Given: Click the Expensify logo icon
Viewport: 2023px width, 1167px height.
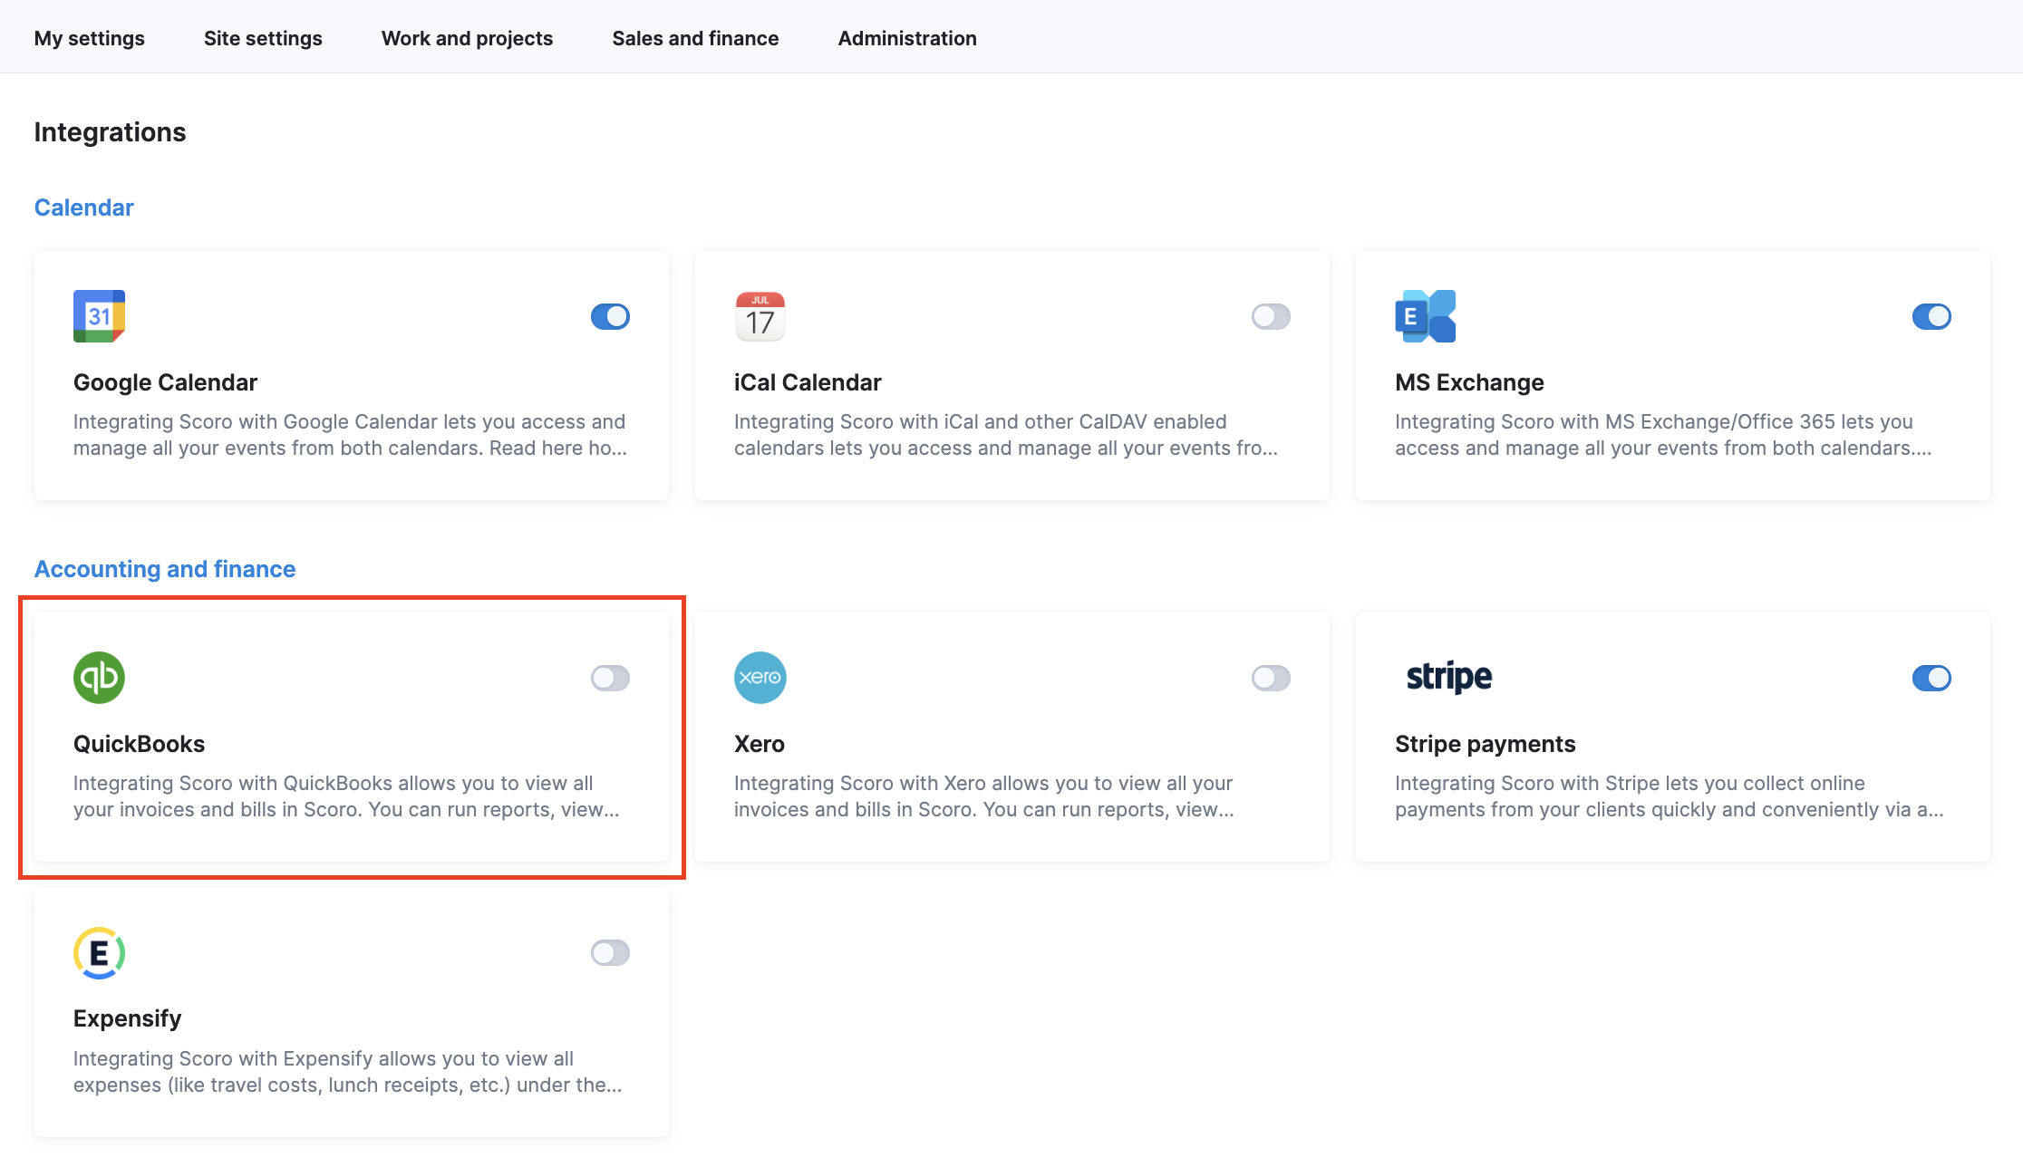Looking at the screenshot, I should 99,952.
